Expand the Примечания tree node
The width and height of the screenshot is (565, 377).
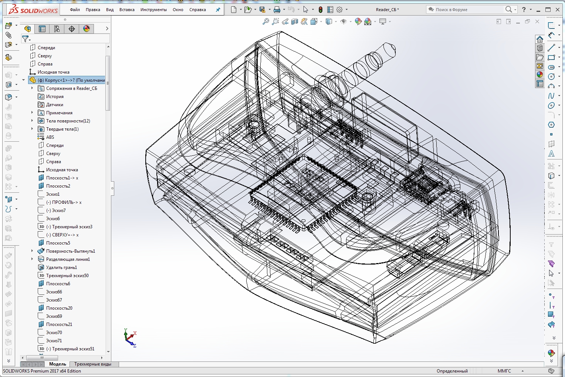point(32,112)
